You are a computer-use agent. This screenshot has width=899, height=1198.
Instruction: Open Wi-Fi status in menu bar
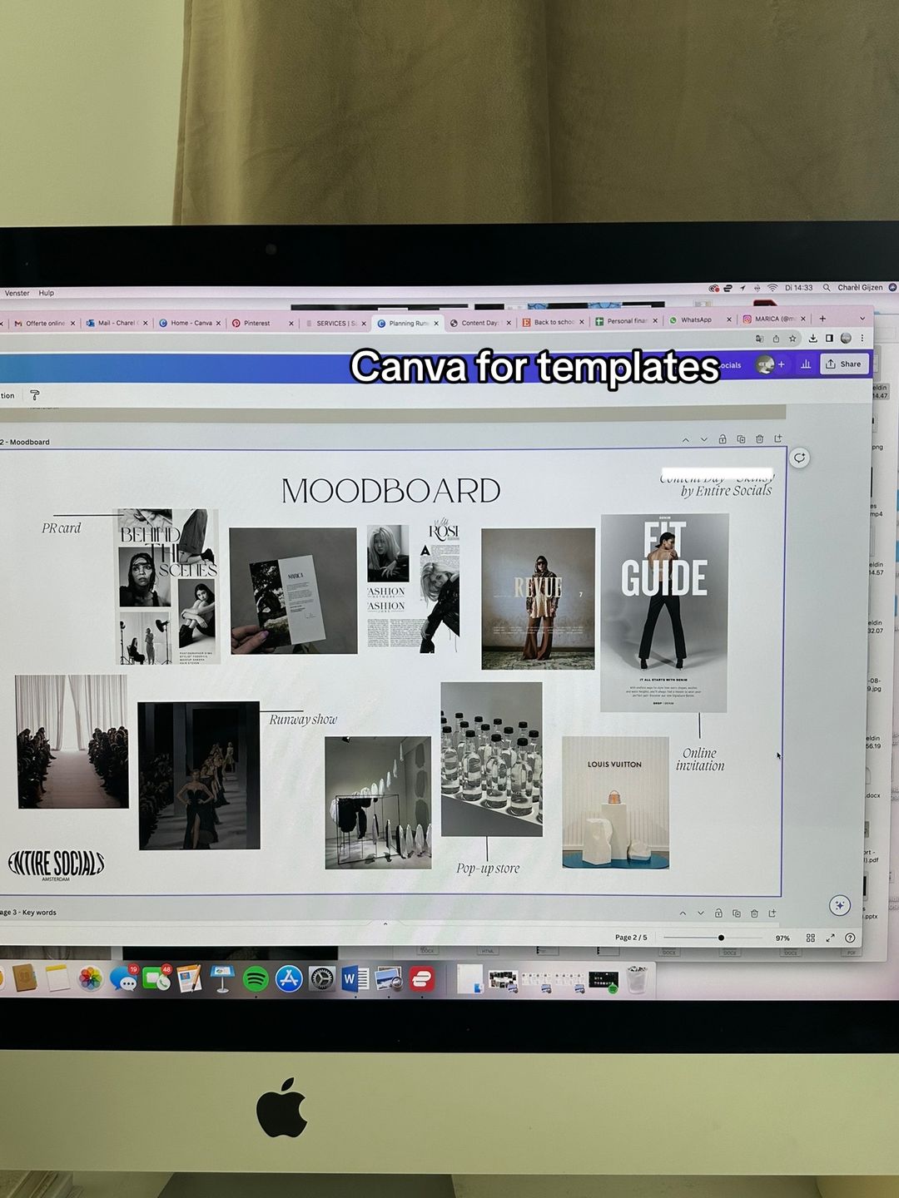(772, 288)
